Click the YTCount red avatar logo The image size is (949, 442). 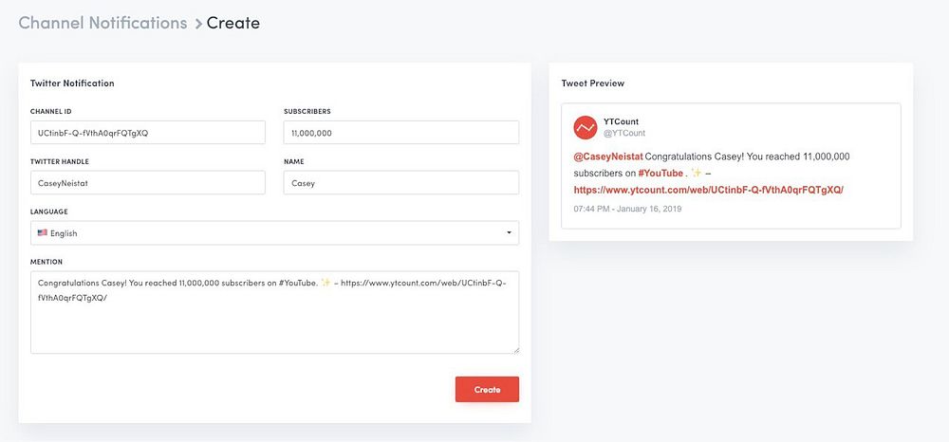586,127
